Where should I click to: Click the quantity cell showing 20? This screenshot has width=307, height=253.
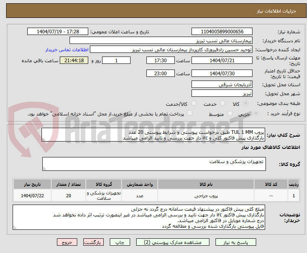(68, 196)
